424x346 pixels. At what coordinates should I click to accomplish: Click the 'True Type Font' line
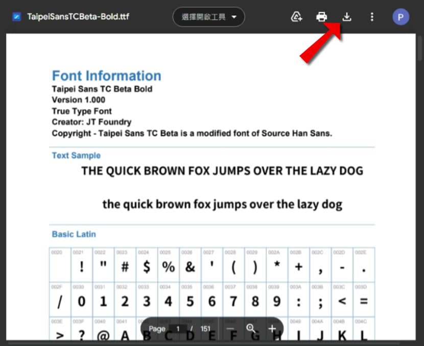point(82,111)
